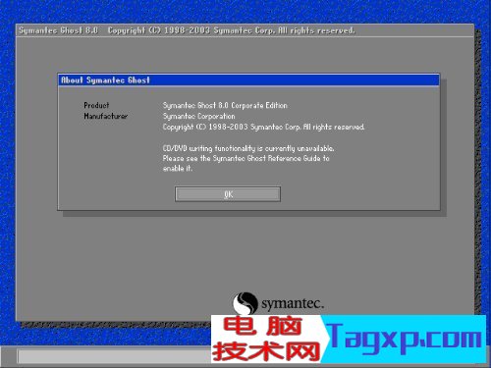Image resolution: width=491 pixels, height=368 pixels.
Task: Click the copyright line inside the dialog
Action: pyautogui.click(x=263, y=127)
